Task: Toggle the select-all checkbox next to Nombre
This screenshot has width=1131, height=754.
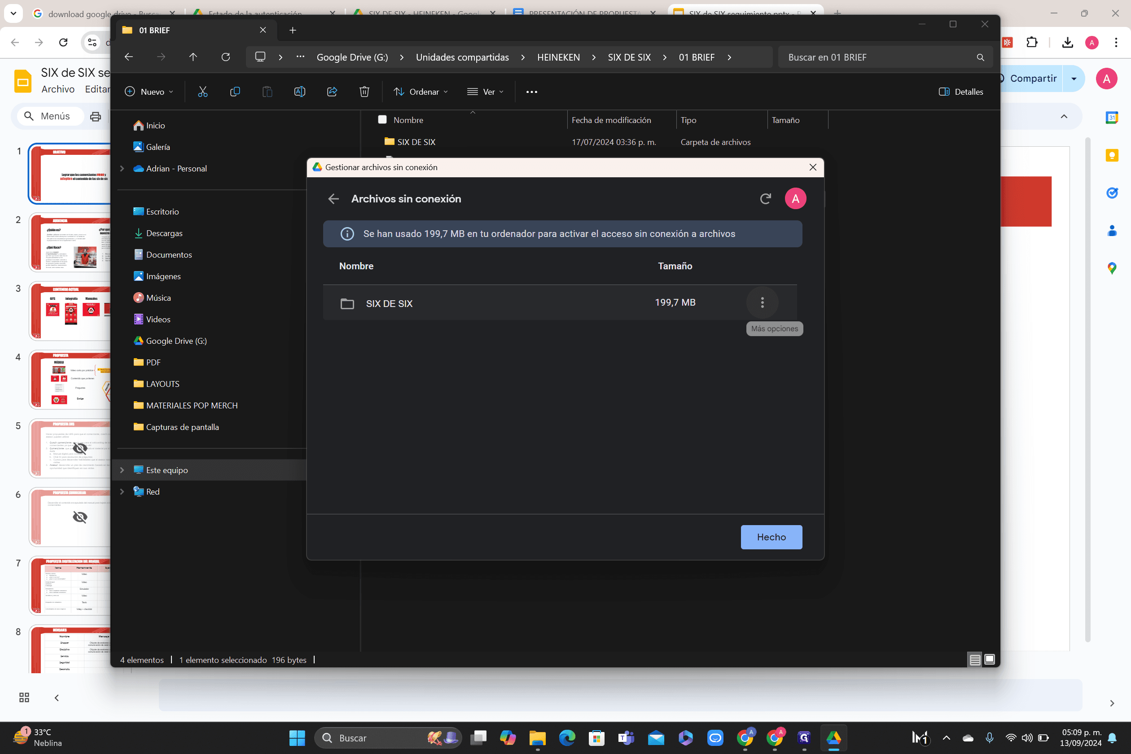Action: 382,119
